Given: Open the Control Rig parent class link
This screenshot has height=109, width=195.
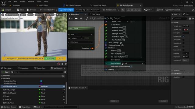Looking at the screenshot, I should coord(189,5).
